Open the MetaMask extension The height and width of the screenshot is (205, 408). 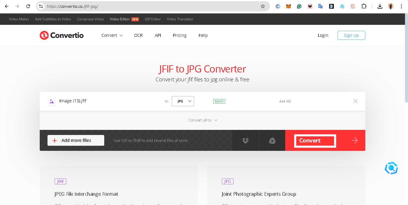[x=289, y=6]
